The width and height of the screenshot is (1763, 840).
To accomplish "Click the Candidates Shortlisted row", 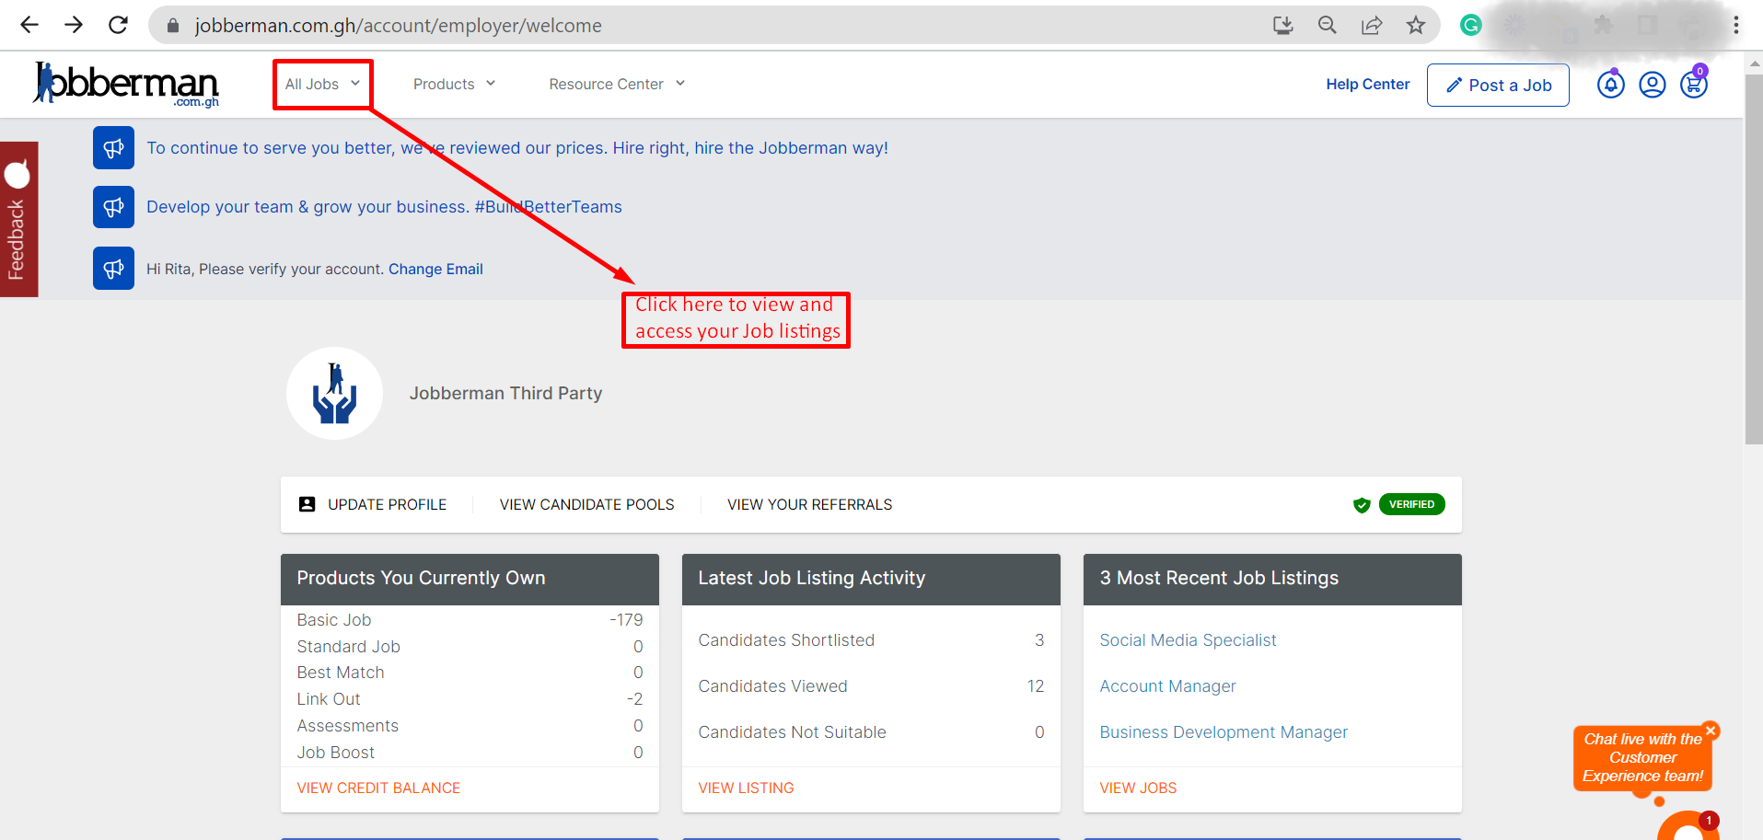I will point(871,640).
